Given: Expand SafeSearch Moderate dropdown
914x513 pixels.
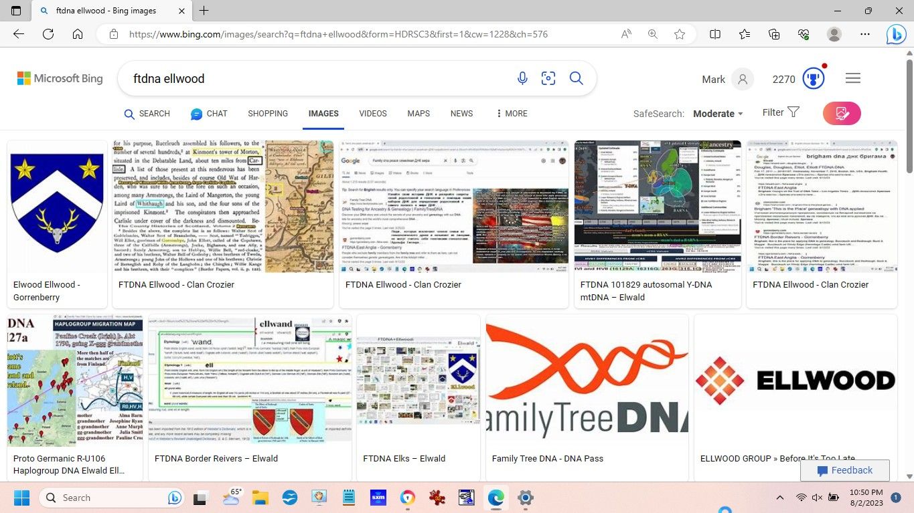Looking at the screenshot, I should (718, 114).
